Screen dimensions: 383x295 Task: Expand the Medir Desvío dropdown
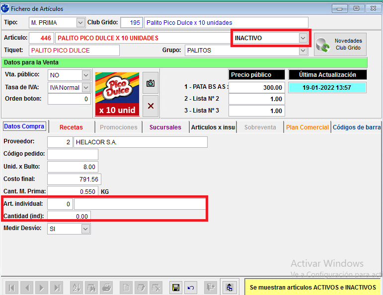(x=85, y=229)
